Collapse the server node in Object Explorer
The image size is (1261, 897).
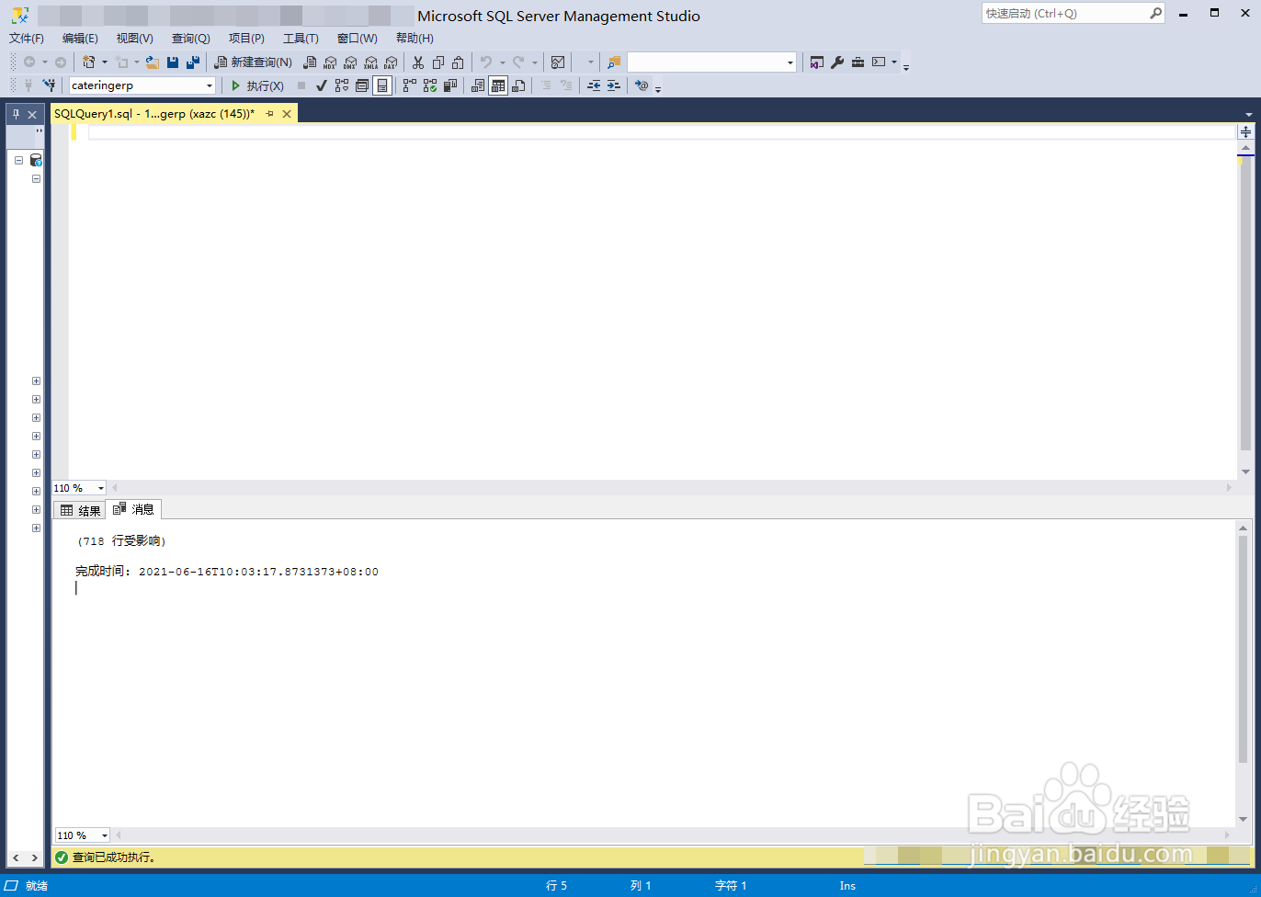[x=18, y=160]
